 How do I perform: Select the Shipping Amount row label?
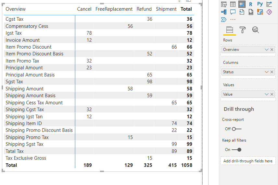pyautogui.click(x=24, y=89)
